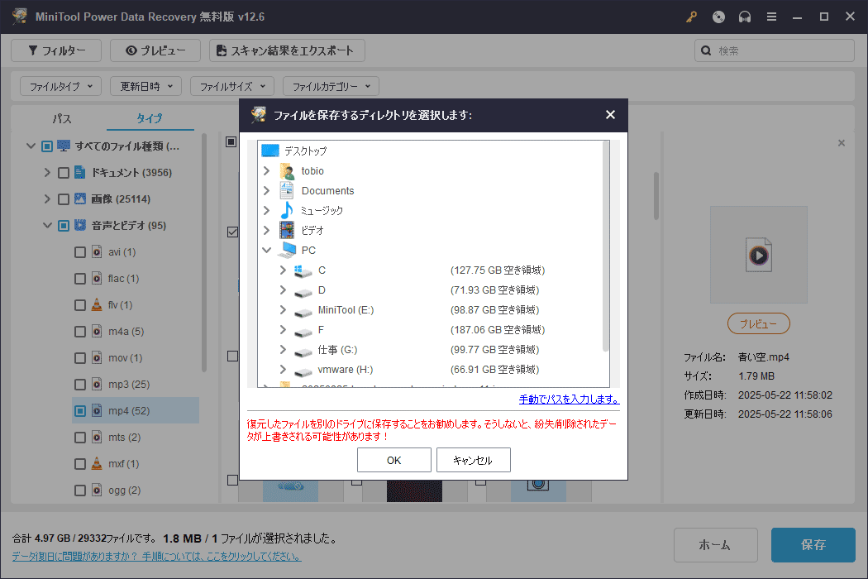Click the orange プレビュー button in details panel
The height and width of the screenshot is (579, 868).
[x=758, y=323]
